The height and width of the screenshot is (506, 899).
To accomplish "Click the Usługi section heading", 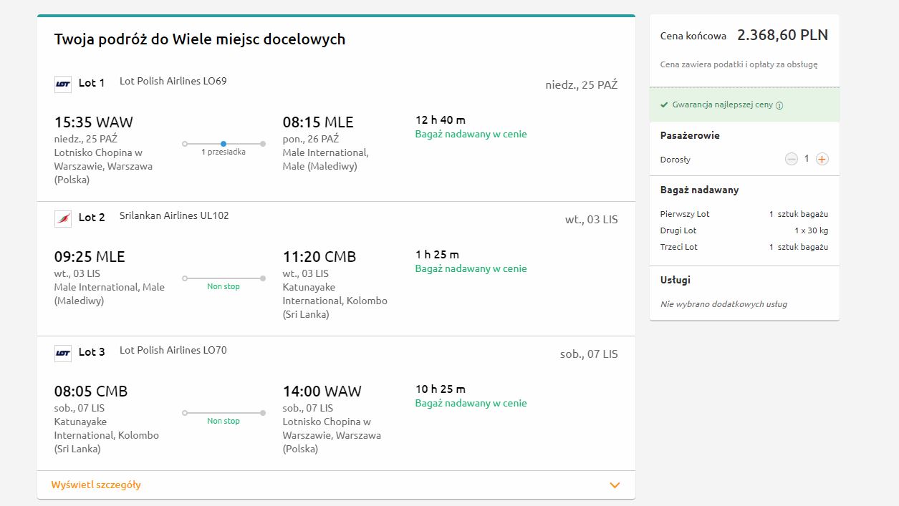I will point(676,280).
